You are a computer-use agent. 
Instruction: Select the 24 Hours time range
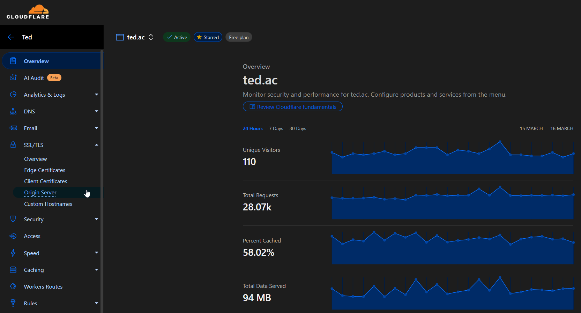253,128
